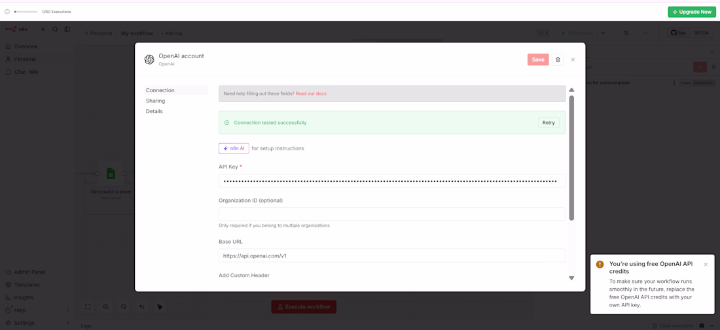Select the Fixed mode toggle
Viewport: 720px width, 330px height.
tap(685, 83)
